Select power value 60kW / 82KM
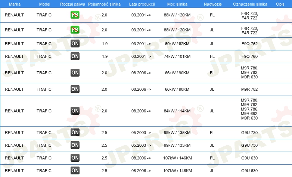Viewport: 292px width, 177px height. (x=177, y=44)
